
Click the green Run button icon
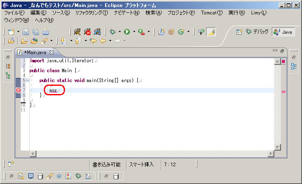[x=127, y=32]
